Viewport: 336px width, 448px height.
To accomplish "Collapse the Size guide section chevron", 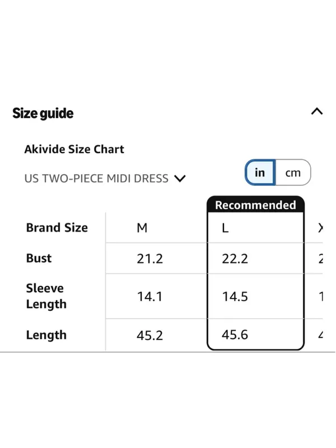I will point(317,111).
